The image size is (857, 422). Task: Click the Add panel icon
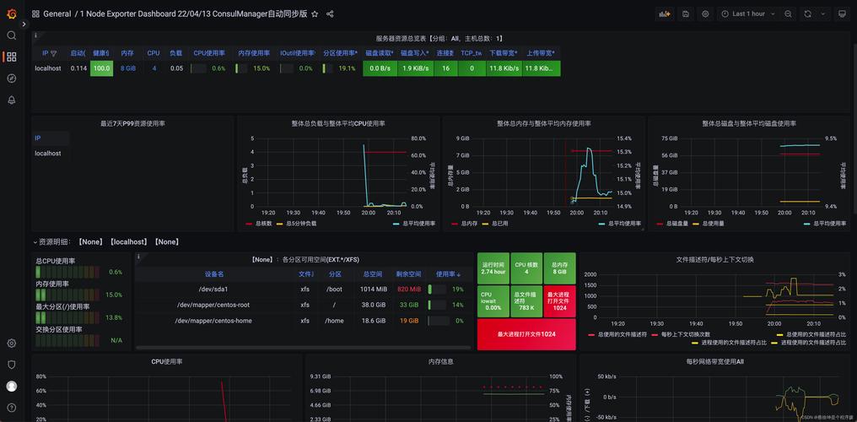pos(665,14)
